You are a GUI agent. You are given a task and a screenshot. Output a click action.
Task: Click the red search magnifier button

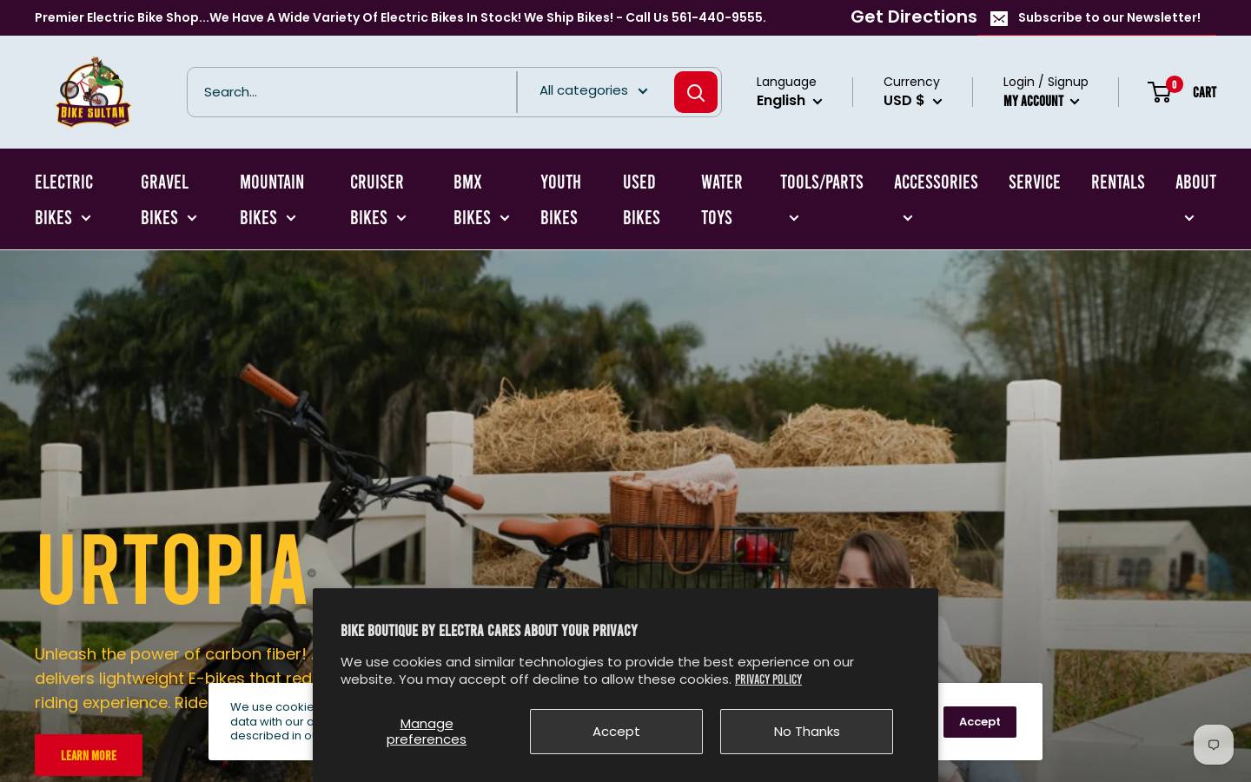click(x=696, y=92)
